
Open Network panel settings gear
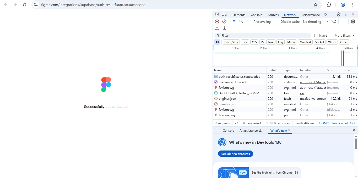tap(353, 21)
